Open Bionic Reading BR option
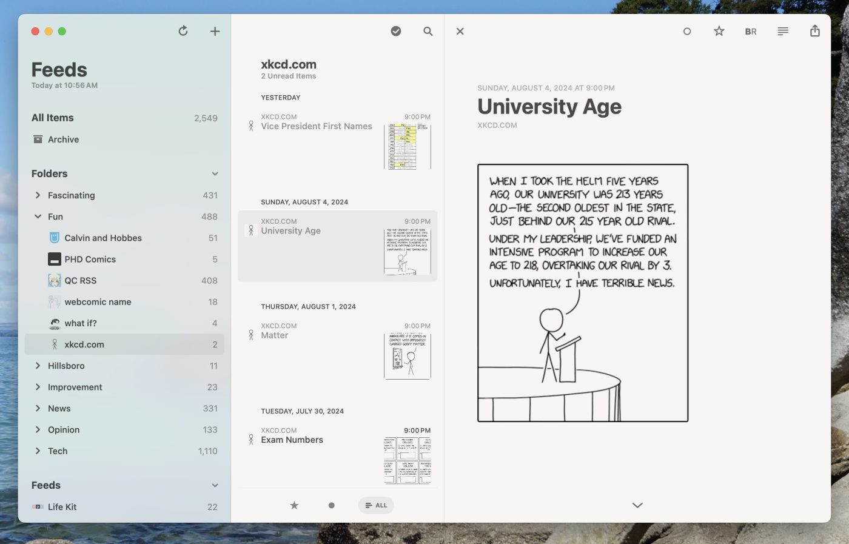The width and height of the screenshot is (849, 544). tap(751, 32)
